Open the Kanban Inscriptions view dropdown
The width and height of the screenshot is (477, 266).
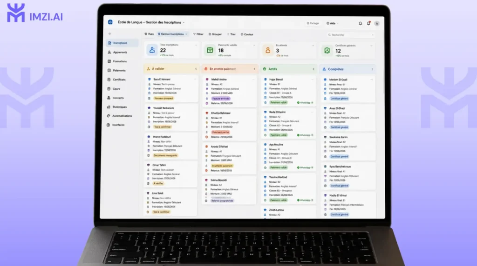click(x=186, y=34)
